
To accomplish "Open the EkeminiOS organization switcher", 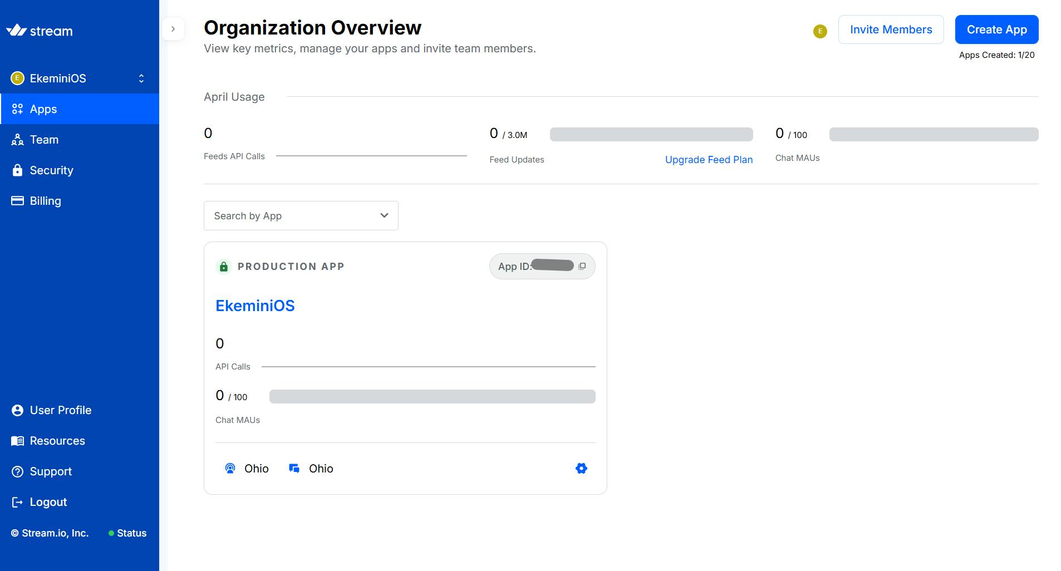I will (79, 78).
